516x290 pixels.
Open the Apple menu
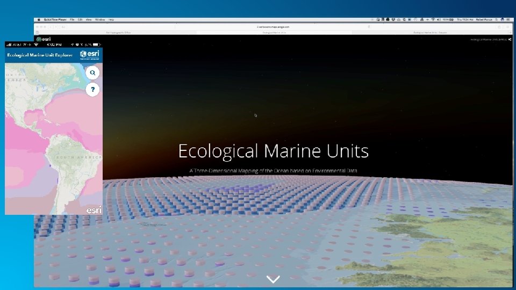point(39,20)
